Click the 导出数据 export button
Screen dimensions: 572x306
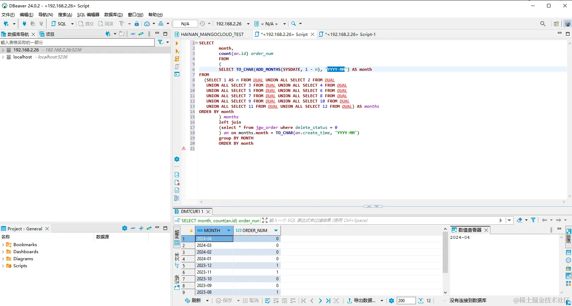point(361,300)
